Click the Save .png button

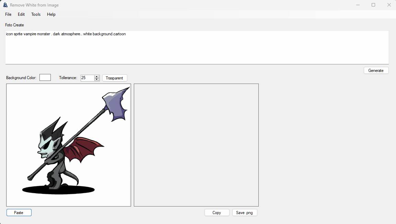coord(245,213)
